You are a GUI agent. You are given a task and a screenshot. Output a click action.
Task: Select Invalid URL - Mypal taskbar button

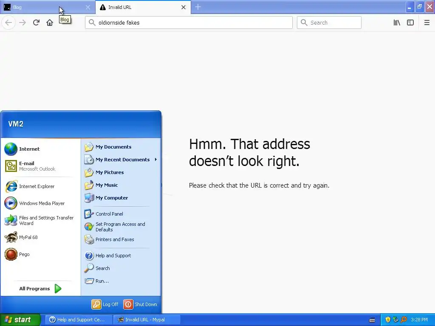coord(147,320)
